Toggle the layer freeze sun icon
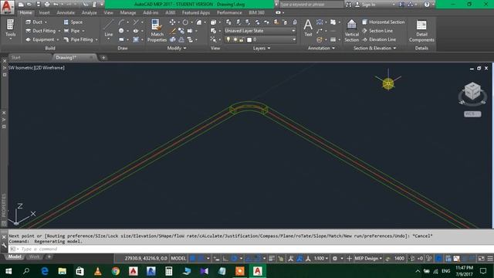This screenshot has width=494, height=278. 235,39
